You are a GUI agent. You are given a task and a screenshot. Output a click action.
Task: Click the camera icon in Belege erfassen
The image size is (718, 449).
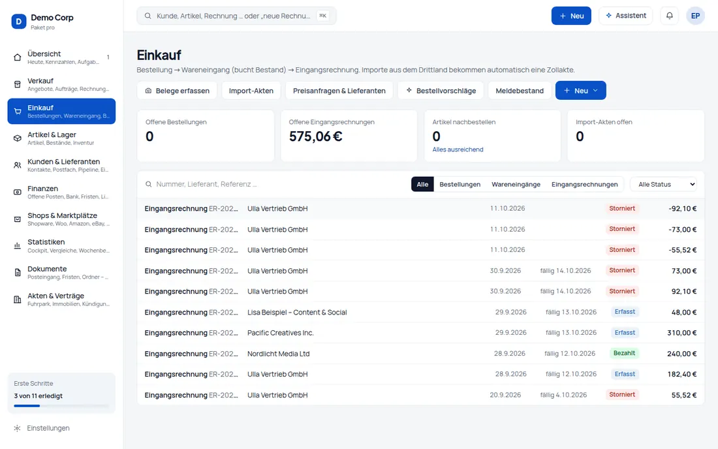(x=148, y=91)
